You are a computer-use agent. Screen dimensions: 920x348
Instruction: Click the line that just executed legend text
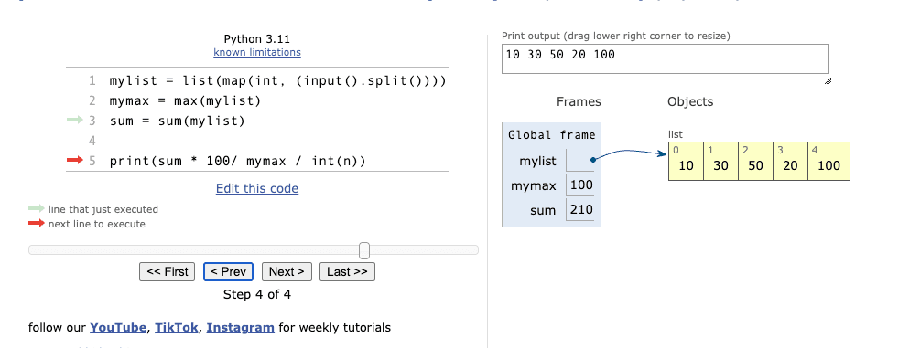click(103, 209)
